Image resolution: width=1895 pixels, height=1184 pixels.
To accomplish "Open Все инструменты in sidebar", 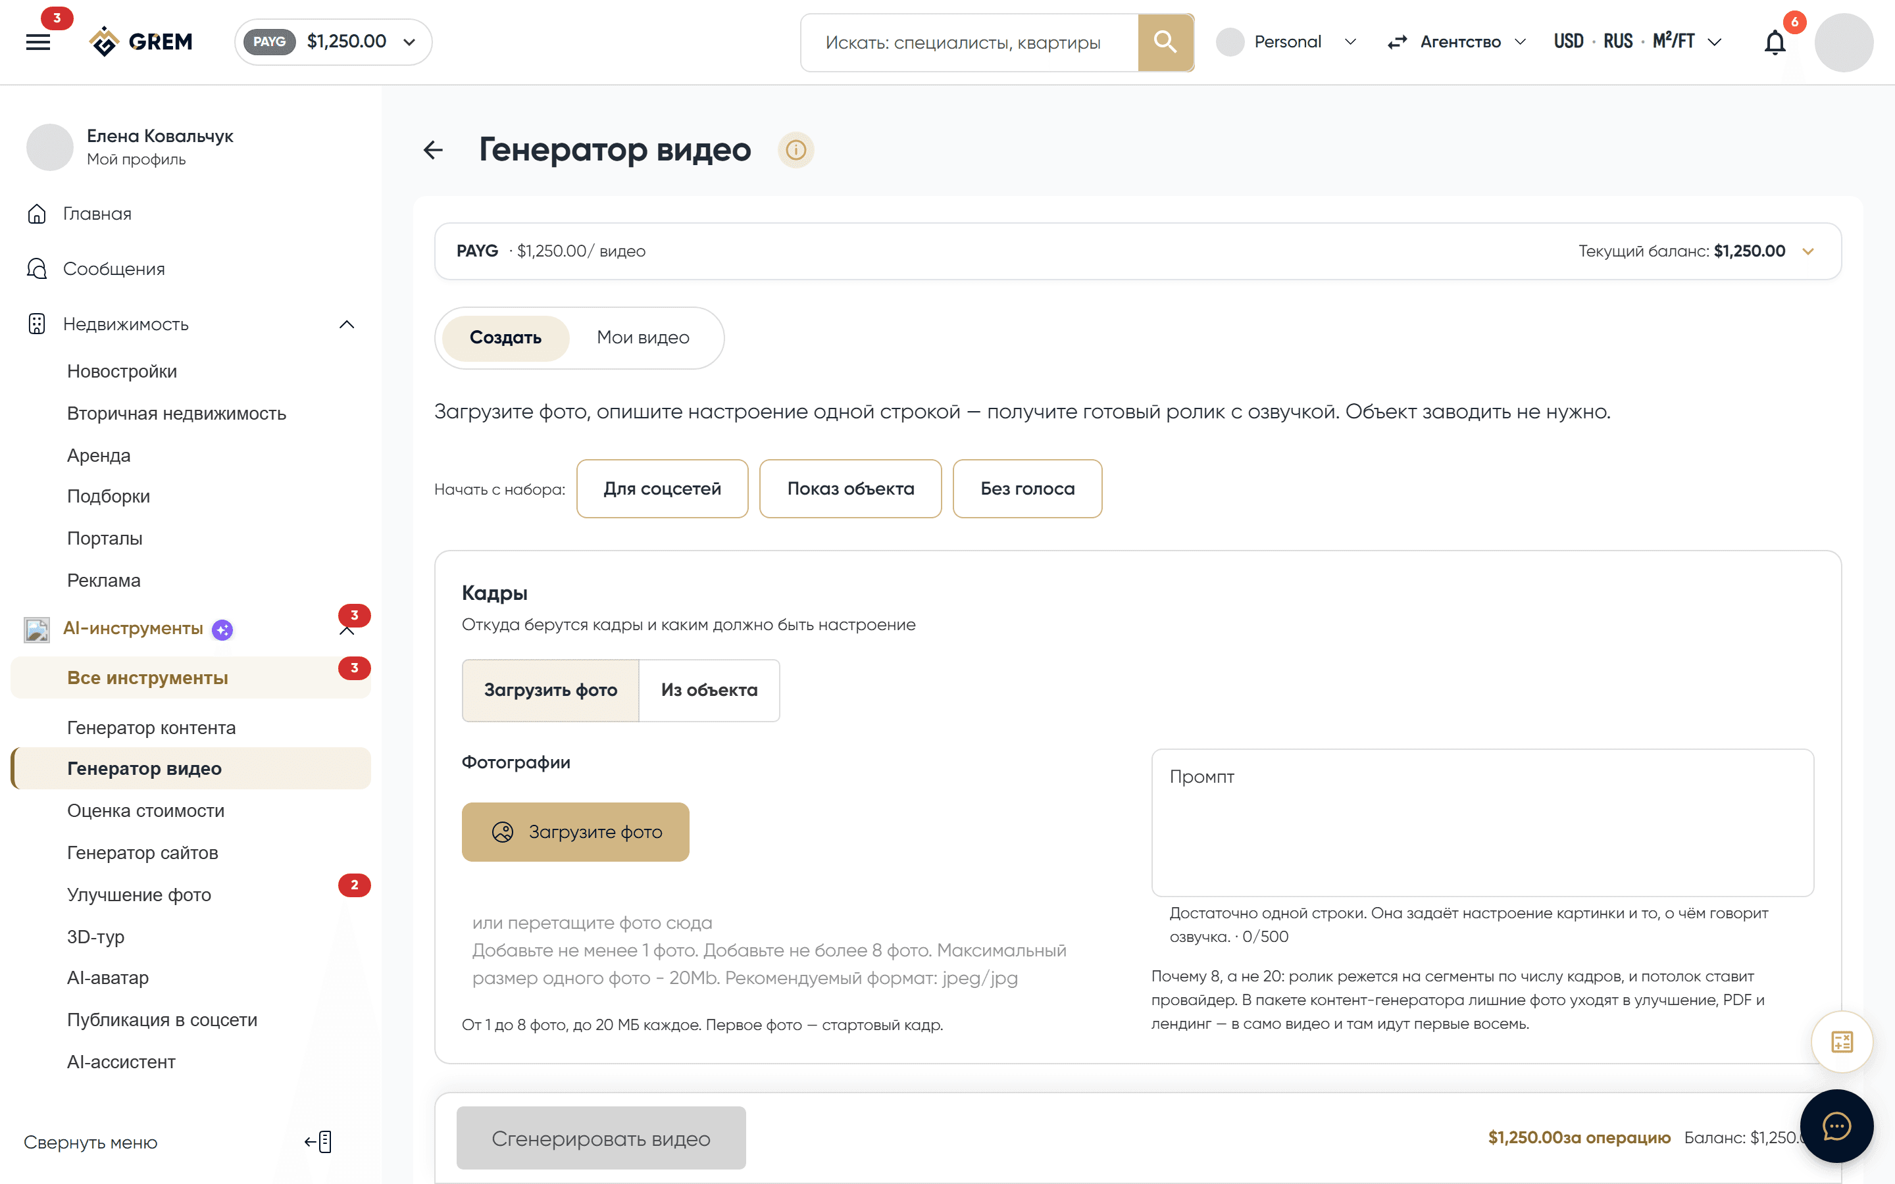I will point(190,678).
